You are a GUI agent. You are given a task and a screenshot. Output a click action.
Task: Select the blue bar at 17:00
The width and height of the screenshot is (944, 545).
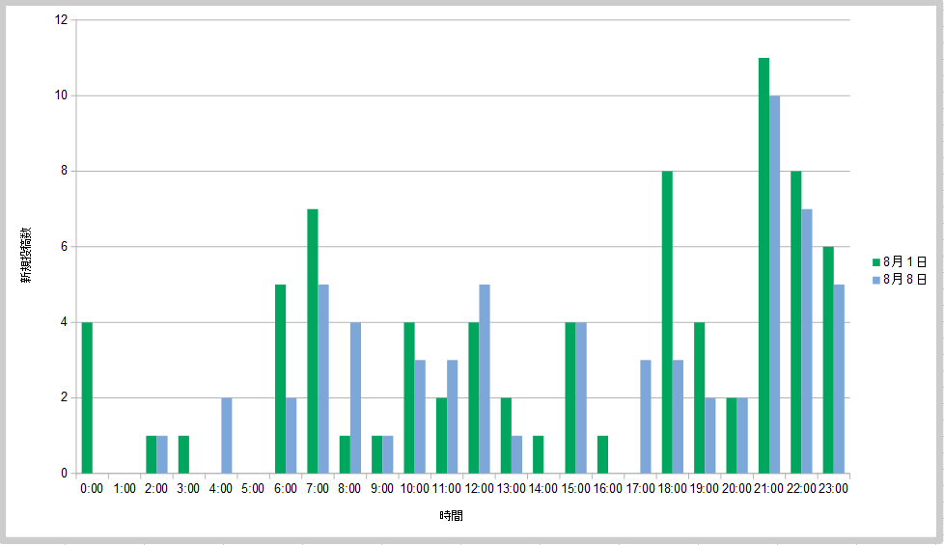point(646,417)
